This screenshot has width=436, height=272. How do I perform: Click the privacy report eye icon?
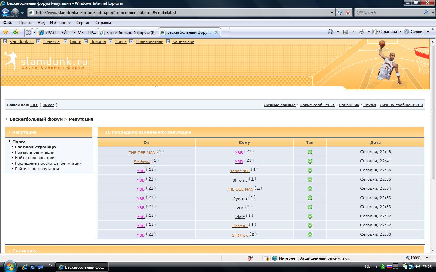click(250, 258)
